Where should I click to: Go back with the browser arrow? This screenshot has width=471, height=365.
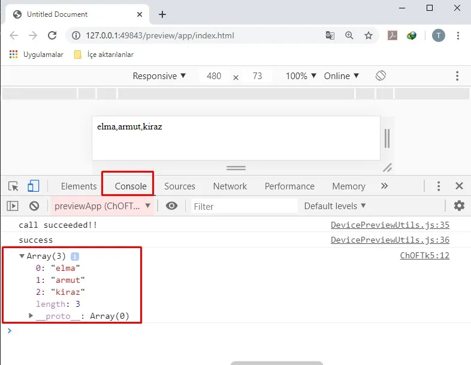[14, 35]
